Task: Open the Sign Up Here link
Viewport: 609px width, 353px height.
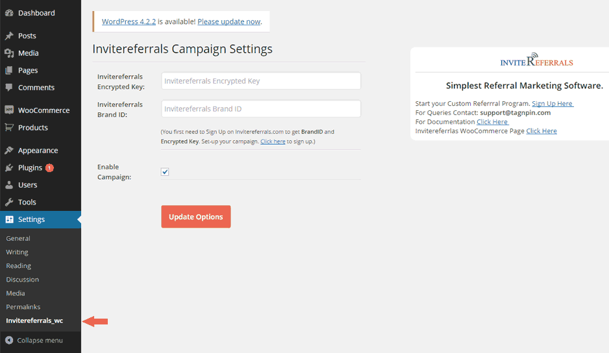Action: pyautogui.click(x=553, y=104)
